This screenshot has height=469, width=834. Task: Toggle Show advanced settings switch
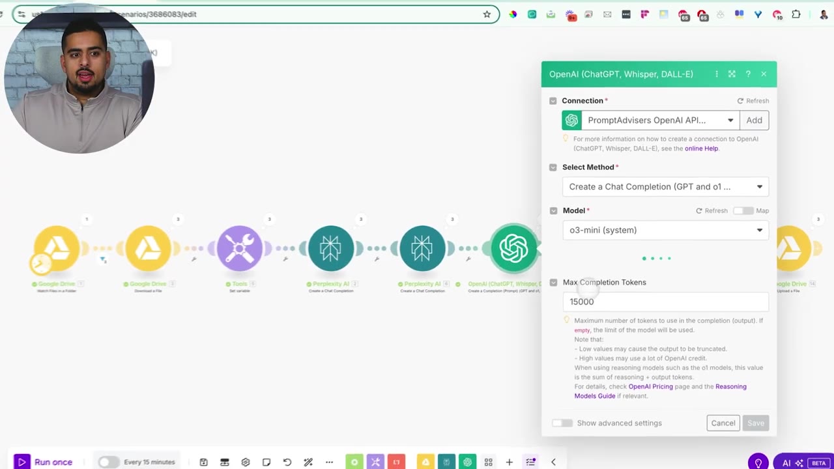coord(562,423)
